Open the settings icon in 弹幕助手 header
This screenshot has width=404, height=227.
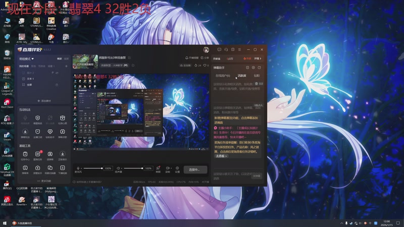tap(254, 68)
